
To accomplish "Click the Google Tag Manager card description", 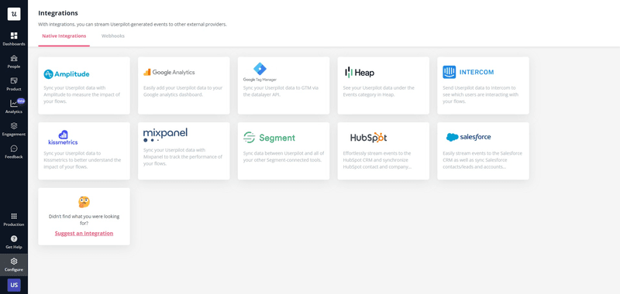I will (x=281, y=91).
